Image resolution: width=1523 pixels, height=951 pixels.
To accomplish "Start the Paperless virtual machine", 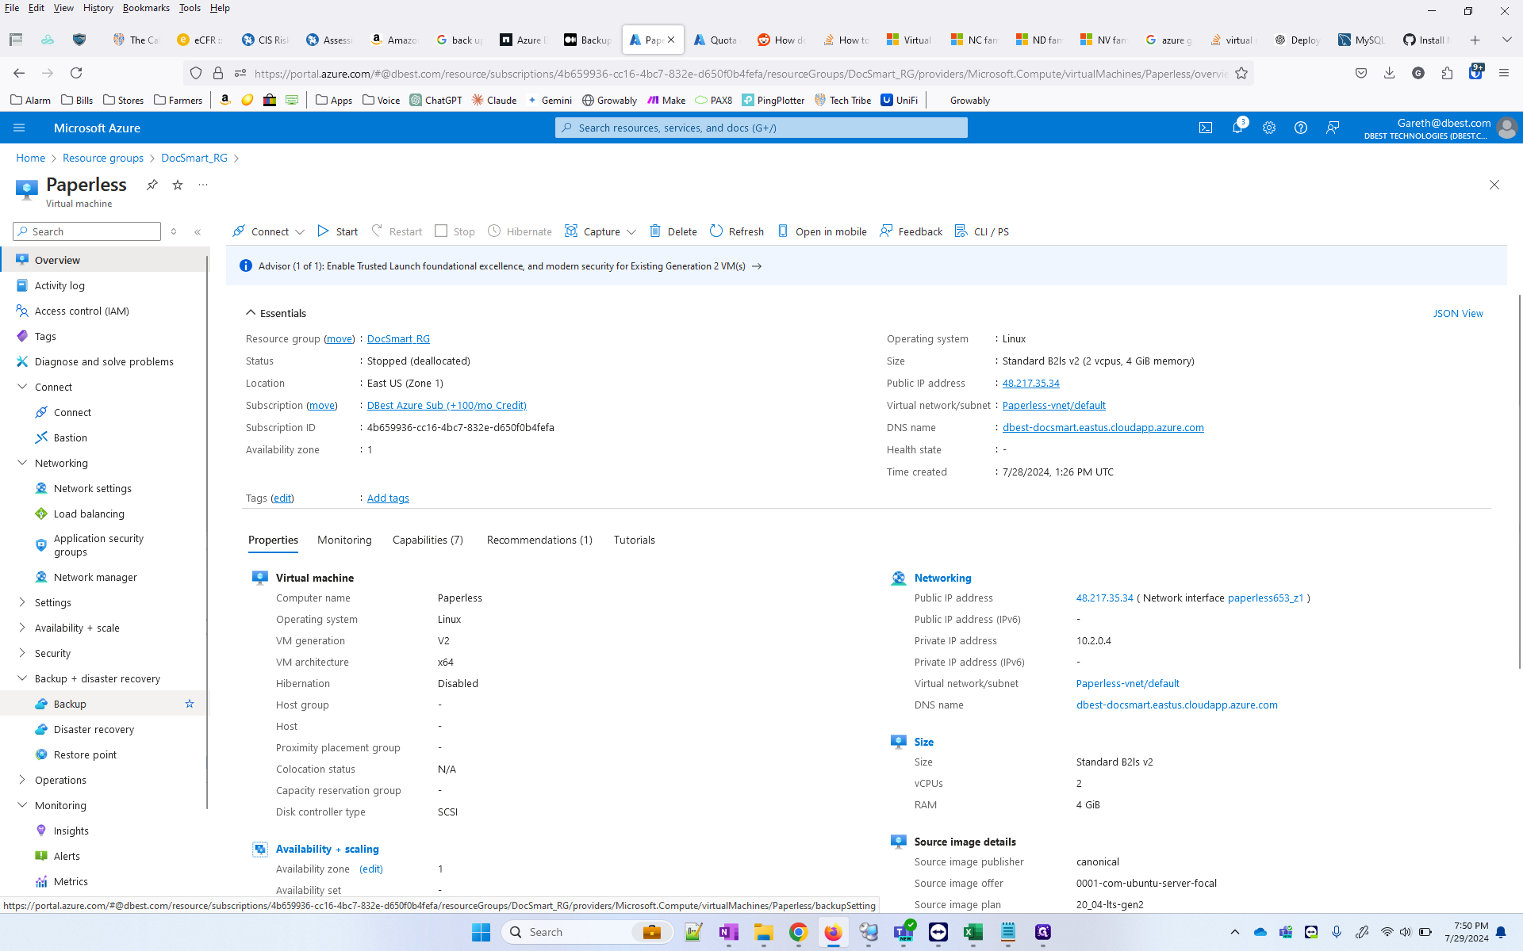I will (338, 231).
